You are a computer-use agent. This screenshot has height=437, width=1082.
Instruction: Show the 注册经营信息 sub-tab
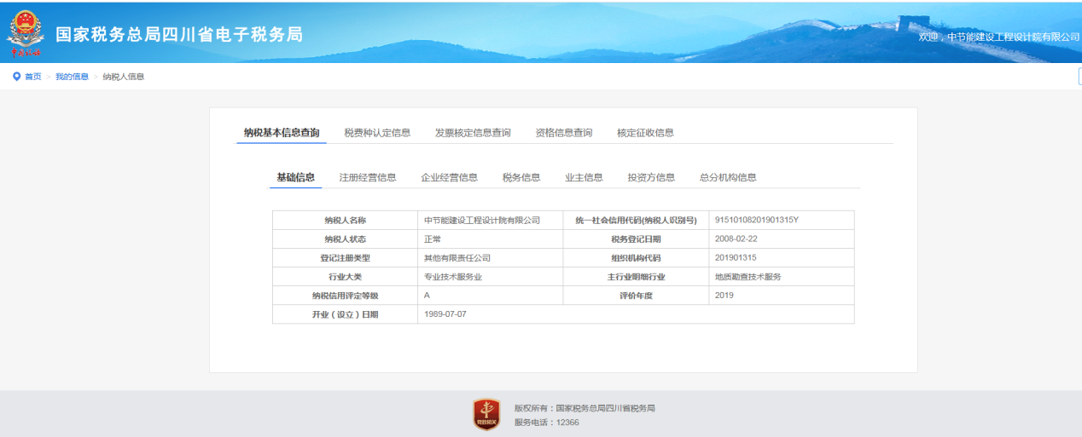(x=368, y=177)
